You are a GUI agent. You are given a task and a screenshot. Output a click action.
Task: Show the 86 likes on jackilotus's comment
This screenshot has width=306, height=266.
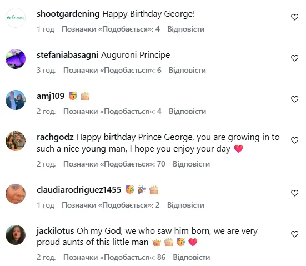coord(114,258)
